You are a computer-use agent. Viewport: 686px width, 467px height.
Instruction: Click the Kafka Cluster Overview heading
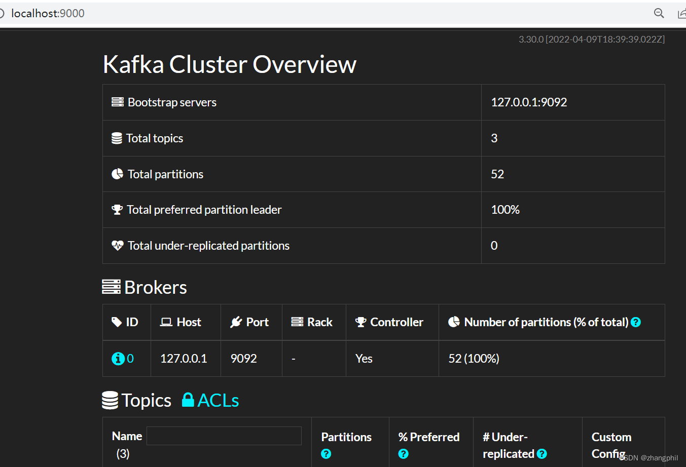(x=230, y=64)
